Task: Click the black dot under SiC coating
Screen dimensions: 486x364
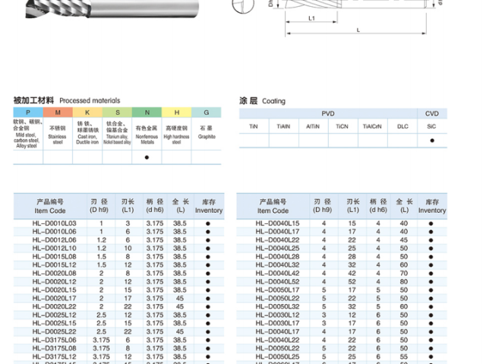Action: tap(432, 141)
